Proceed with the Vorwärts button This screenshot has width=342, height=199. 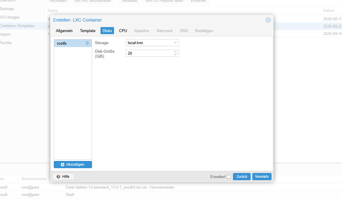[262, 177]
